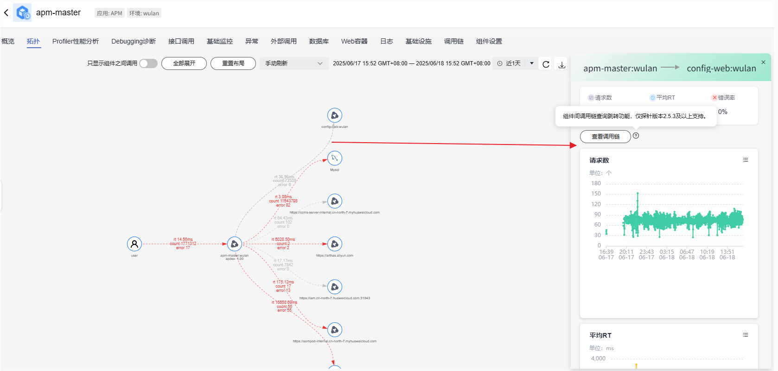The width and height of the screenshot is (778, 371).
Task: Click the collapsed side handle at left edge
Action: click(x=1, y=196)
